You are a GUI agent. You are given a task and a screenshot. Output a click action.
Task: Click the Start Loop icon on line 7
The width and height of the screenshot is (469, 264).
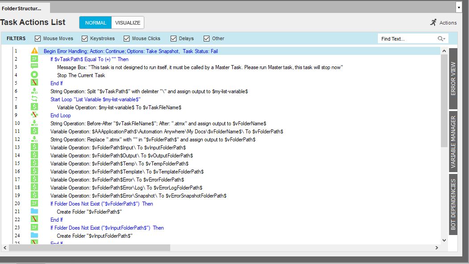[x=34, y=99]
